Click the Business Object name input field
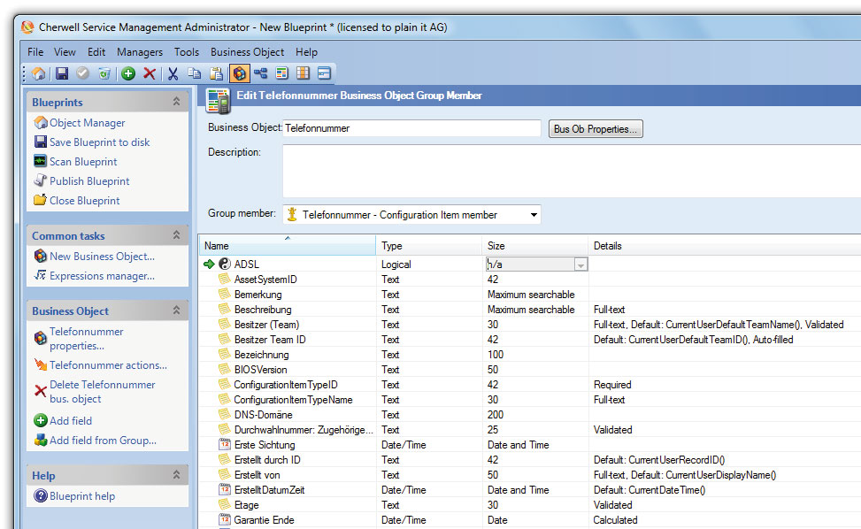This screenshot has height=529, width=861. (x=411, y=128)
